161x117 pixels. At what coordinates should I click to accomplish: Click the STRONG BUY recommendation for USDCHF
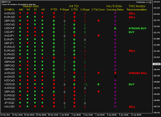point(138,28)
